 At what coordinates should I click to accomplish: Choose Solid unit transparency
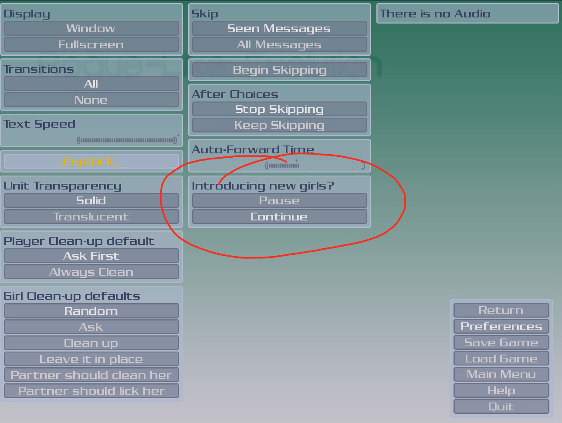91,200
